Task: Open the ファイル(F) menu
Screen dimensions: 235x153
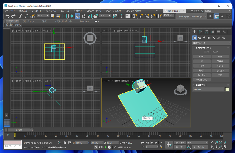Action: click(10, 11)
